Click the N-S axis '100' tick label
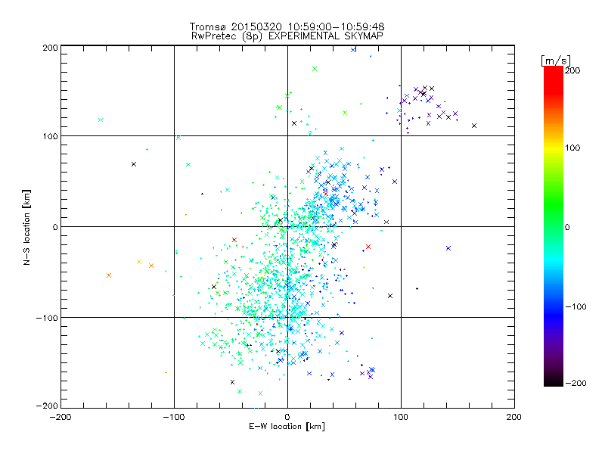605x454 pixels. pyautogui.click(x=51, y=136)
